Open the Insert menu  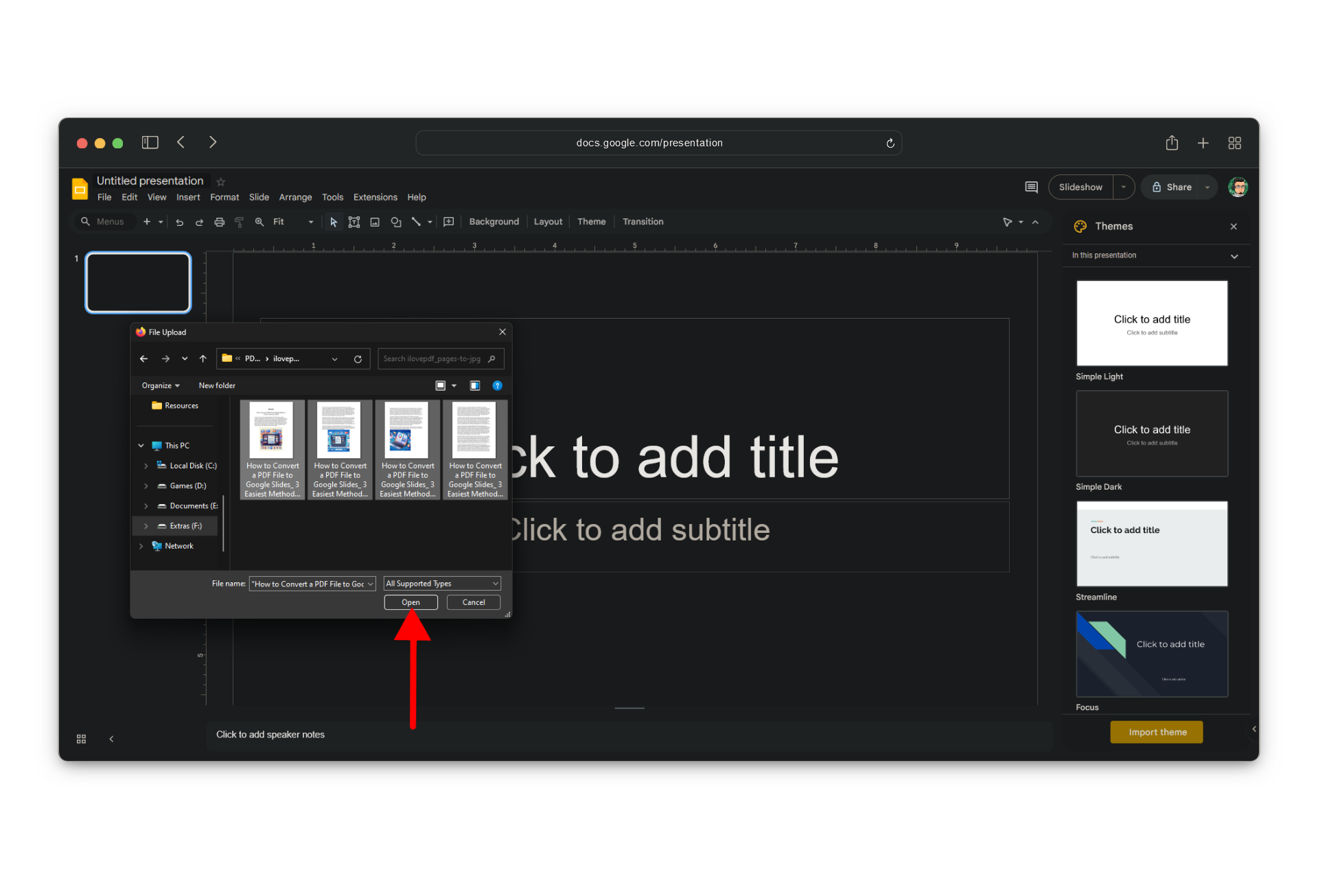188,197
